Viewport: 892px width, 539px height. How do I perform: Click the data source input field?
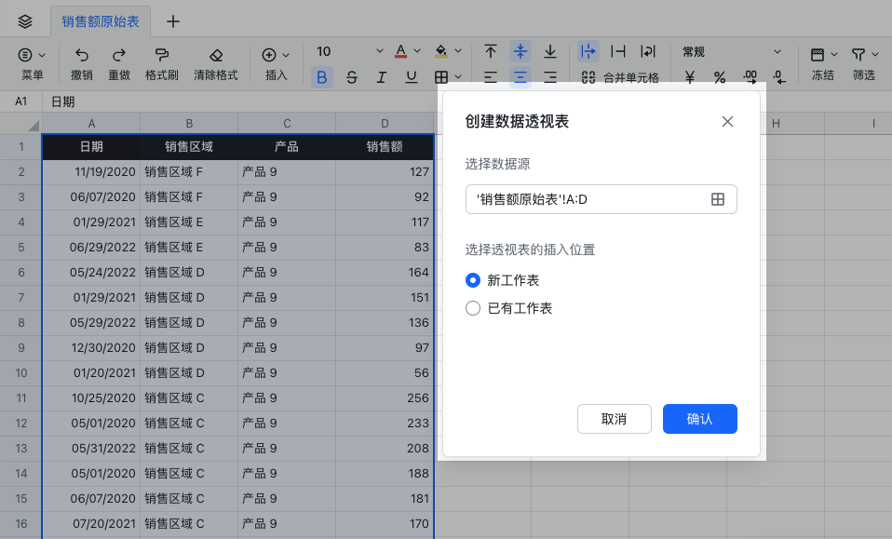coord(601,199)
